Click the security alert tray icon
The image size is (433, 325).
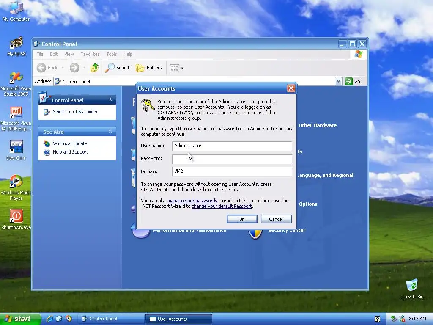[402, 319]
